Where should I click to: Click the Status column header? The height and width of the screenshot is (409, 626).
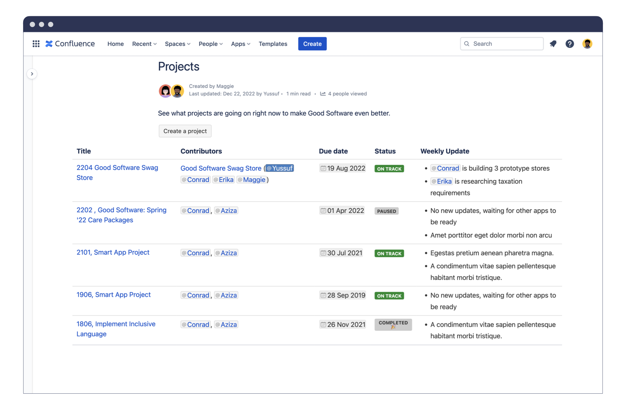[385, 151]
